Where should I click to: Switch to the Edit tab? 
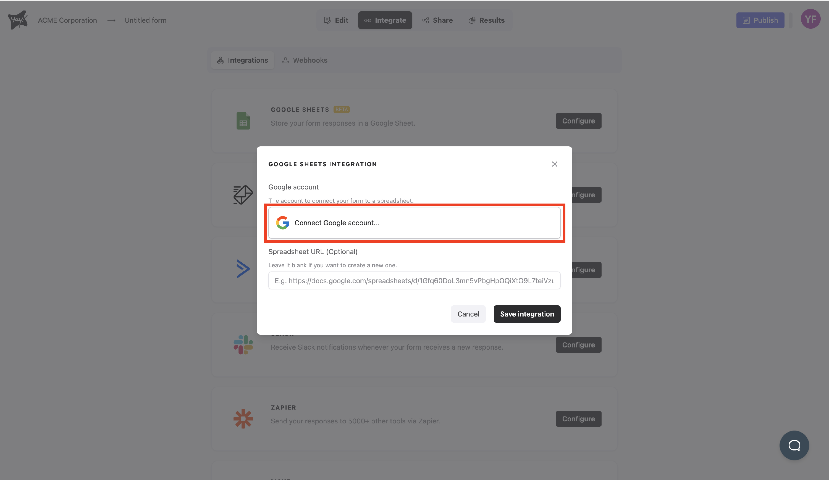(x=336, y=20)
